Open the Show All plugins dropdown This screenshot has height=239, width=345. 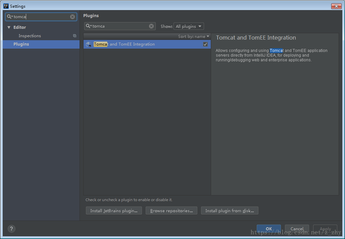coord(189,26)
